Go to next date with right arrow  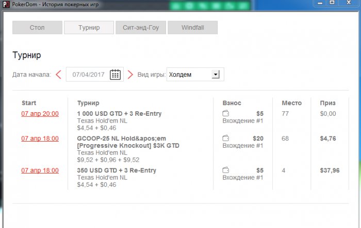130,75
